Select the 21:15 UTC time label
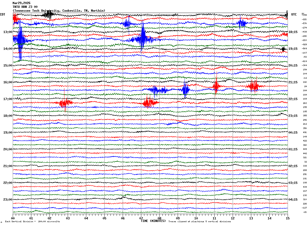308x225 pixels. tap(293, 82)
